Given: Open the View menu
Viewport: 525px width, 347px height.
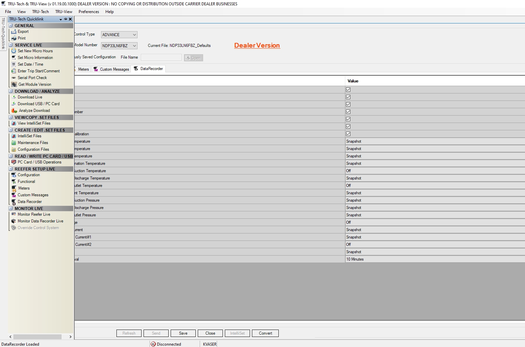Looking at the screenshot, I should tap(21, 12).
